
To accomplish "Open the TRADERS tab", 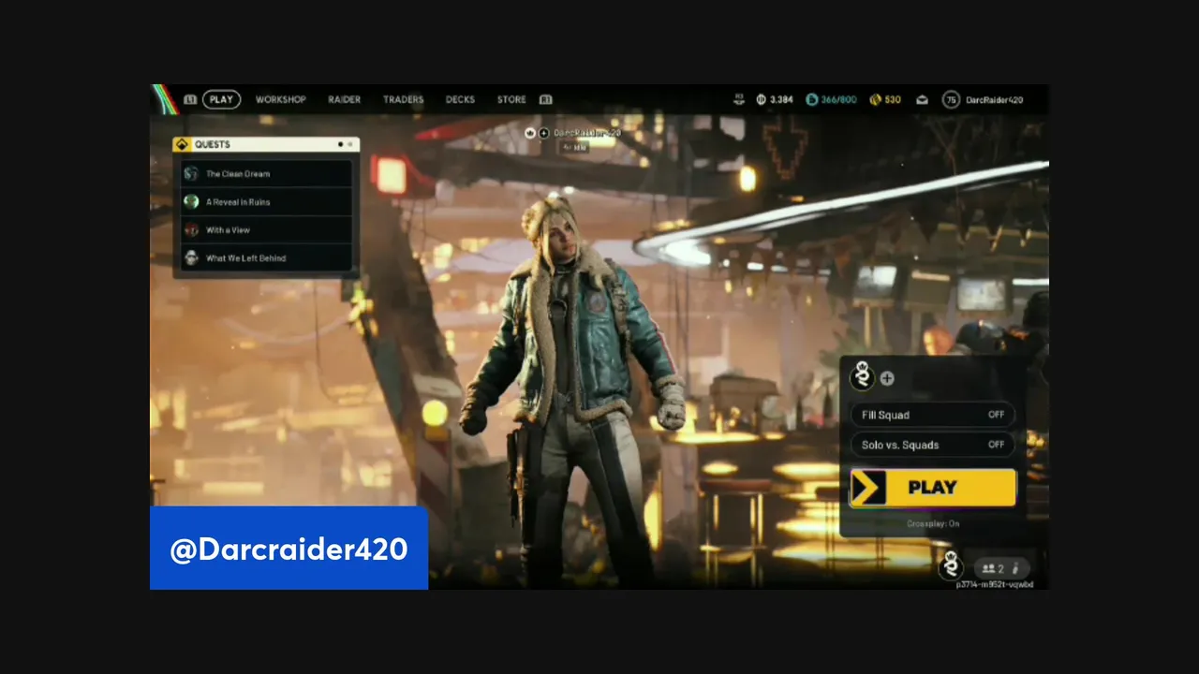I will pyautogui.click(x=403, y=99).
